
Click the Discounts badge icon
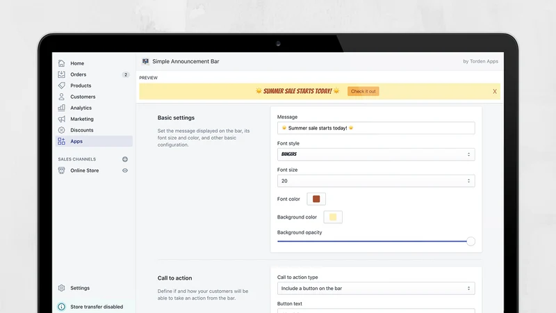pyautogui.click(x=61, y=130)
